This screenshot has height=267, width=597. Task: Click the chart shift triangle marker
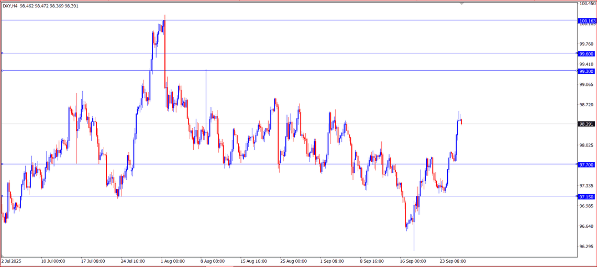pos(461,4)
